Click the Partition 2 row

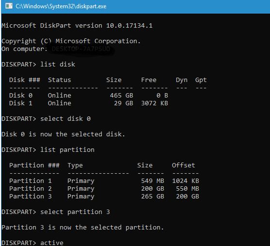pos(104,188)
